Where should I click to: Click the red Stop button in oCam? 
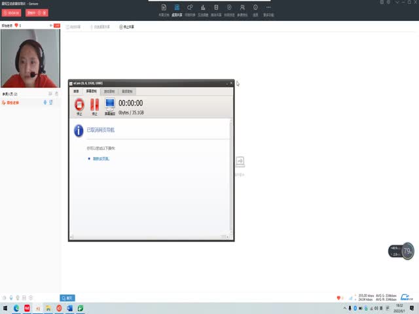pyautogui.click(x=79, y=104)
